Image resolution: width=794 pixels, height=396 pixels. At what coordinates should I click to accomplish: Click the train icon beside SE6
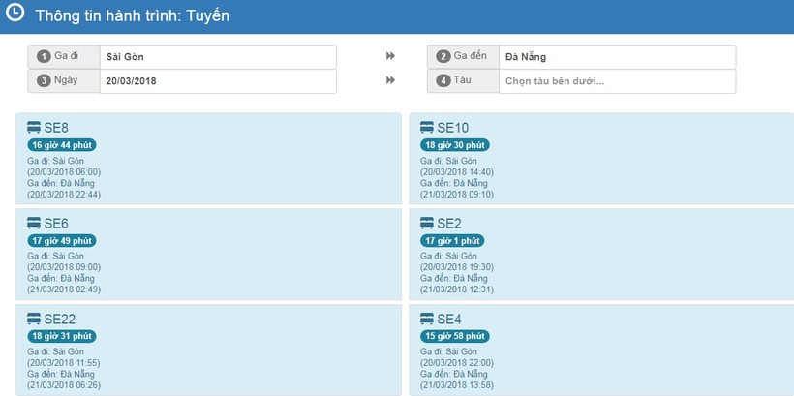click(x=34, y=223)
